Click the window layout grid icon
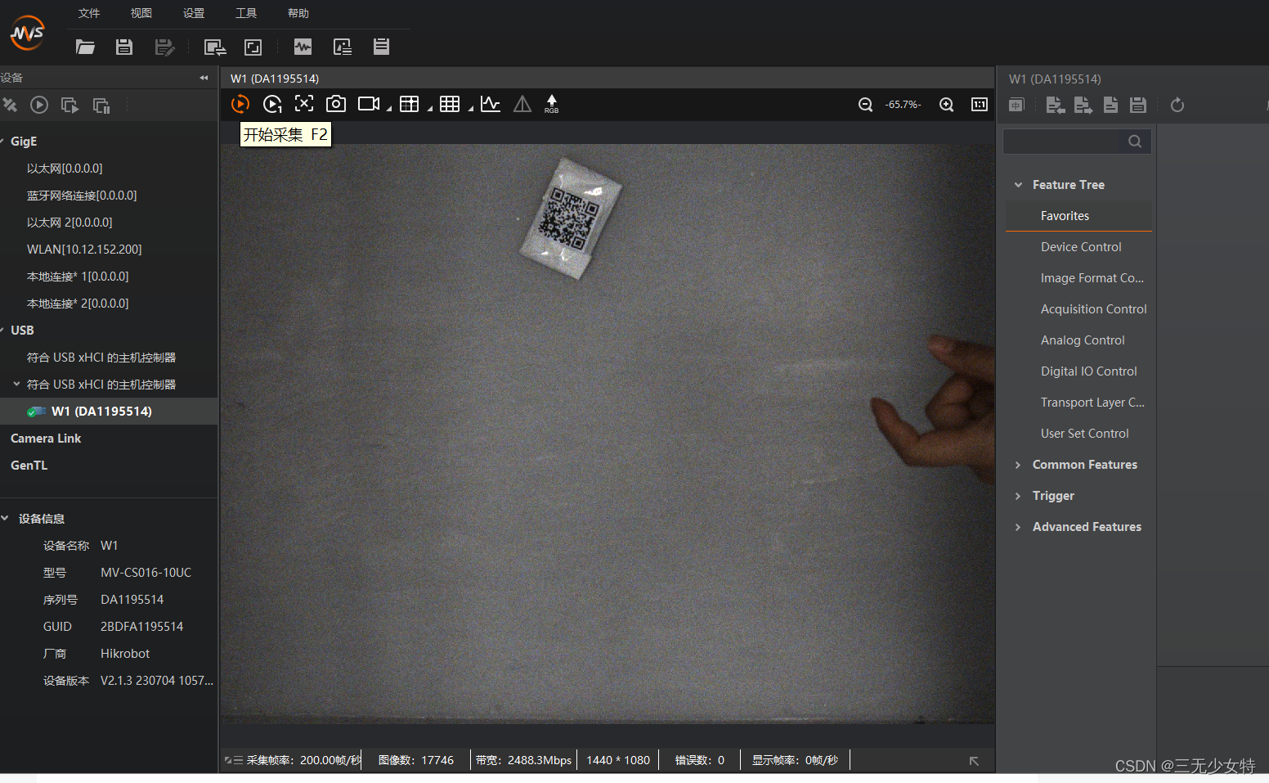This screenshot has height=783, width=1269. [x=410, y=104]
